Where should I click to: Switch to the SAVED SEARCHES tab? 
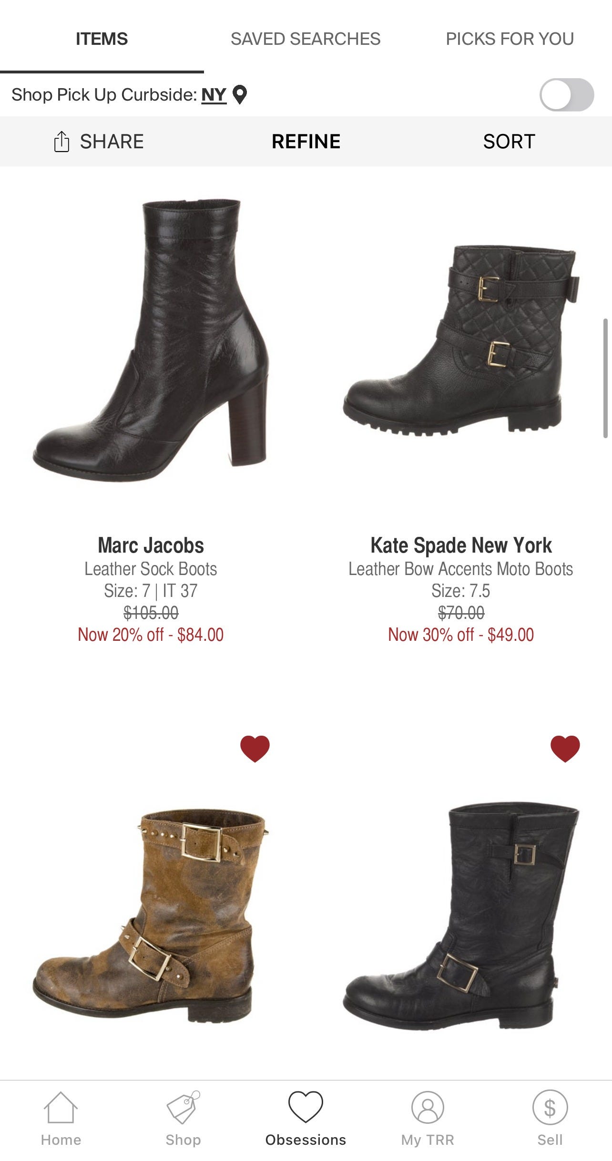[306, 39]
